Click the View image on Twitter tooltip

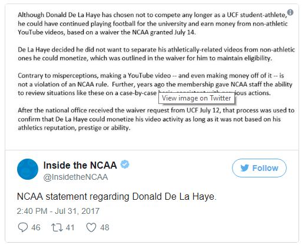tap(196, 98)
